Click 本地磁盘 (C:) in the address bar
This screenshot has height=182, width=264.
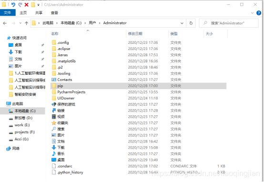tap(71, 23)
